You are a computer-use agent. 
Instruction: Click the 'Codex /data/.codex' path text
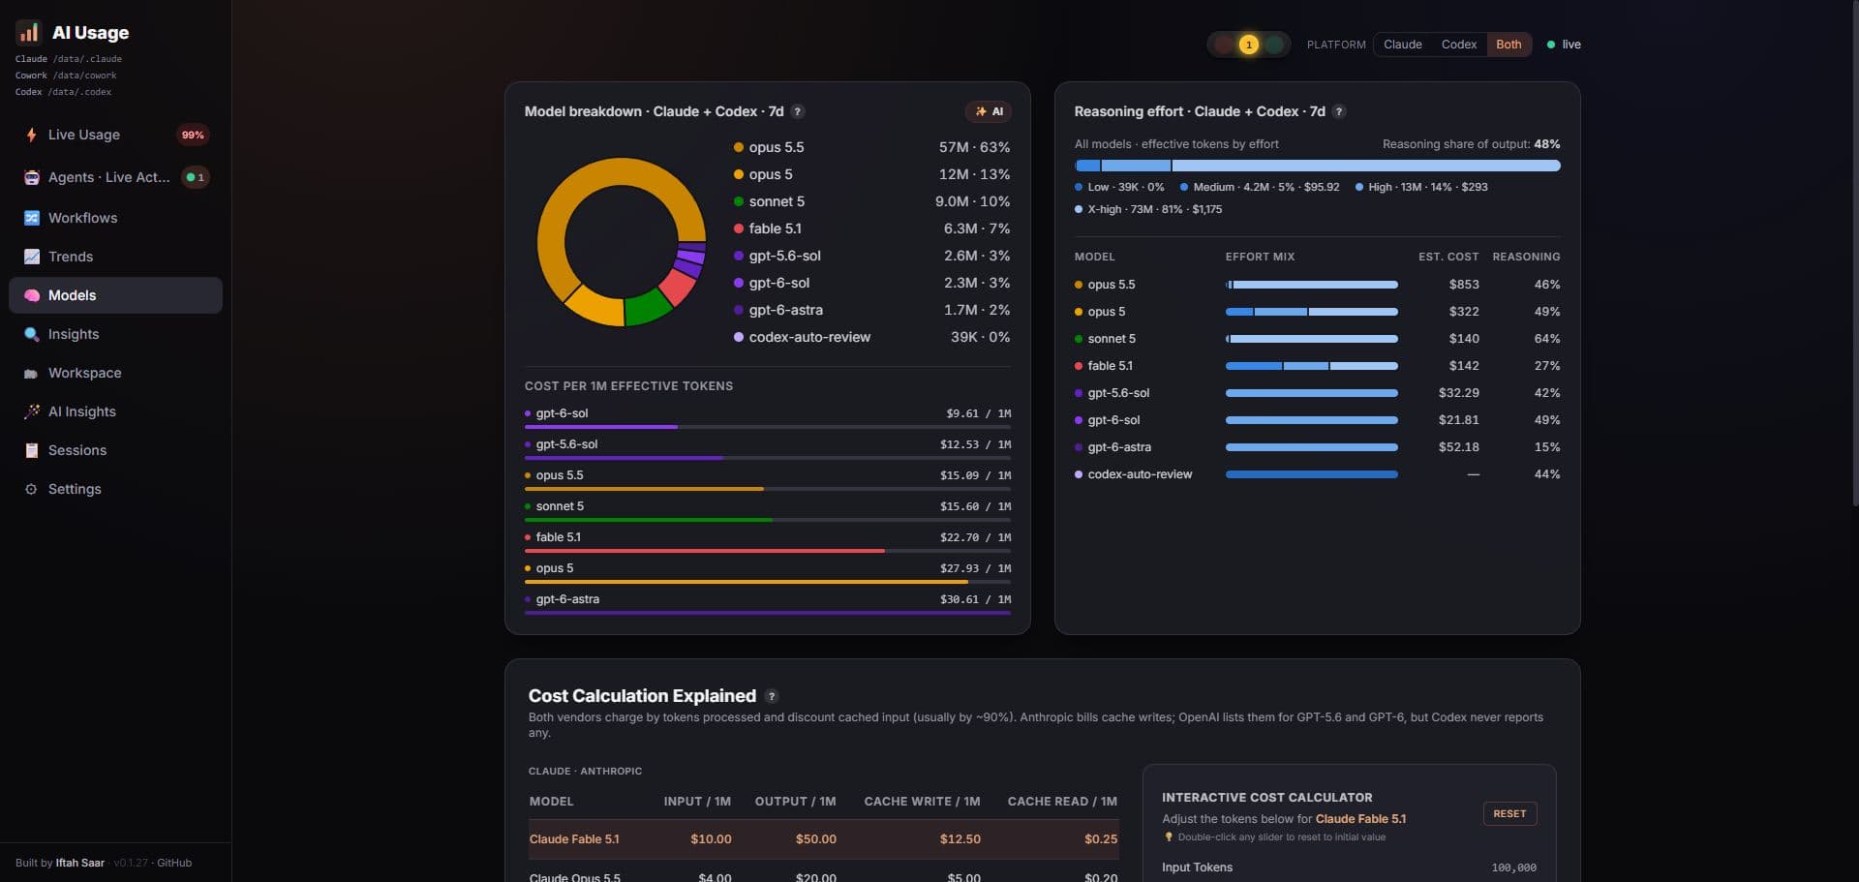coord(63,92)
